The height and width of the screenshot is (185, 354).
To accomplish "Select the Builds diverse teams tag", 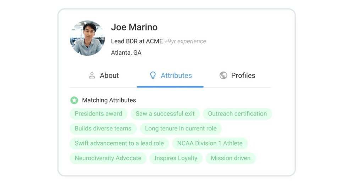I will click(x=103, y=129).
